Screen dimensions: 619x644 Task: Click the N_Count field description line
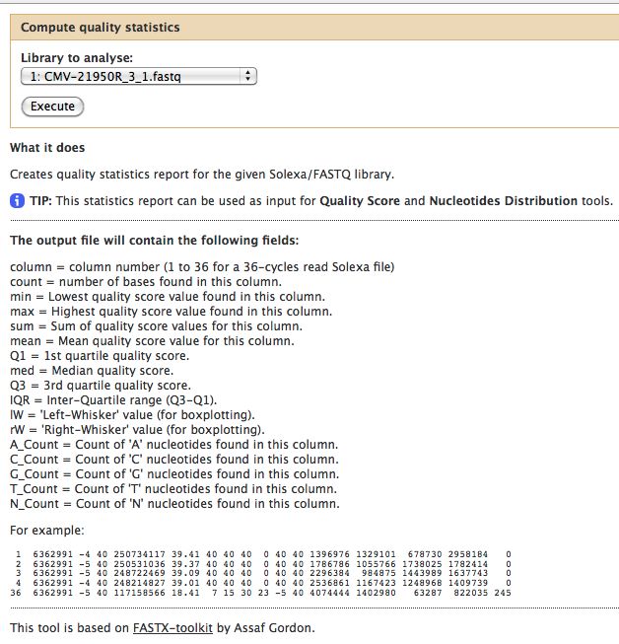173,504
